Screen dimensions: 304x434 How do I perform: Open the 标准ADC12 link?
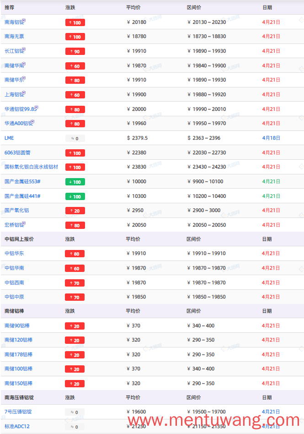pyautogui.click(x=17, y=426)
